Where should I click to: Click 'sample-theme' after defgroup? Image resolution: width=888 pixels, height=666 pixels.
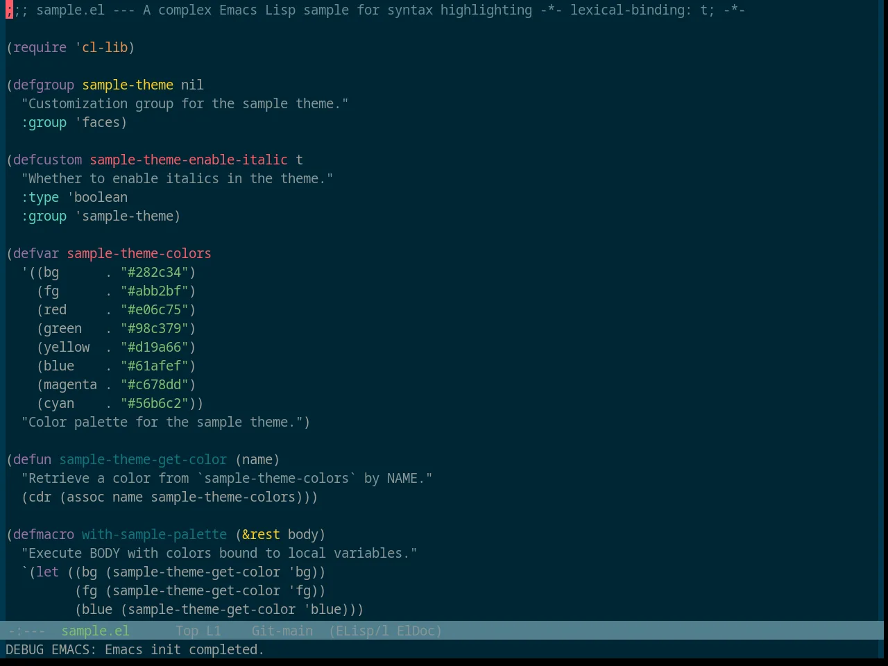coord(128,85)
